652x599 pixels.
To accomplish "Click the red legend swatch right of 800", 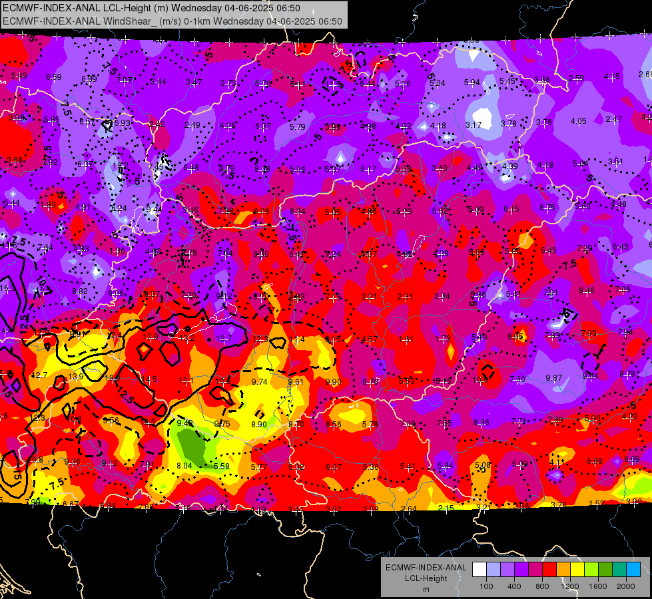I will pos(549,570).
